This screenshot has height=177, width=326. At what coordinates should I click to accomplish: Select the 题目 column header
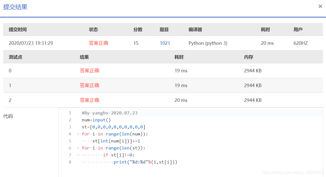(164, 30)
